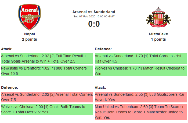Click the Defence heading under MistaFake
This screenshot has width=188, height=123.
pyautogui.click(x=103, y=49)
